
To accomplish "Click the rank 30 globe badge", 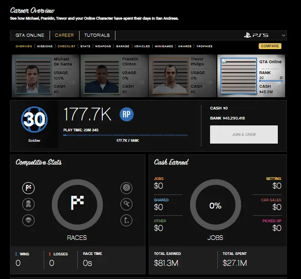I will click(x=34, y=120).
